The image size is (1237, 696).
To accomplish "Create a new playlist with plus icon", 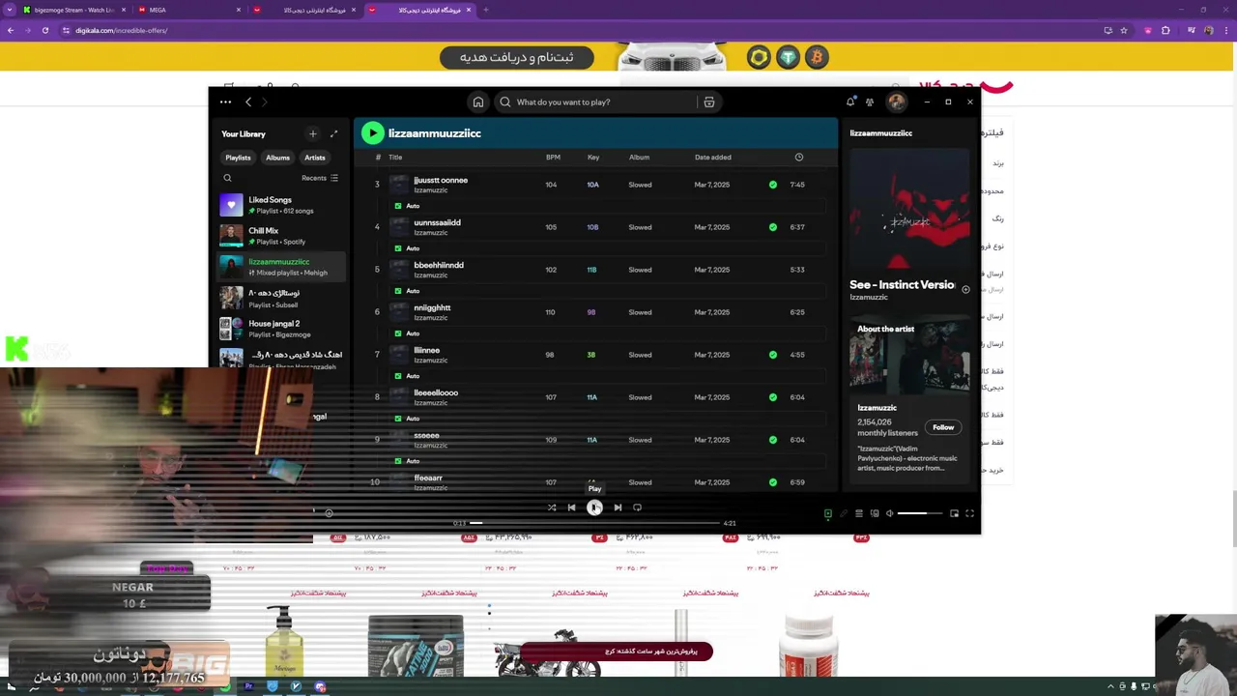I will pos(312,133).
